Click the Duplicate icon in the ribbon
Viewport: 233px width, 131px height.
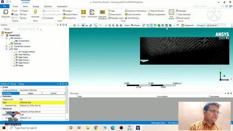point(5,12)
